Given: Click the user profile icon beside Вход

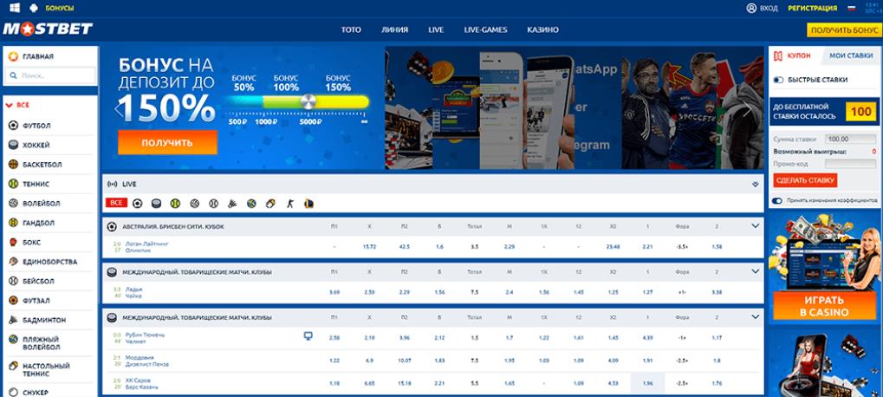Looking at the screenshot, I should coord(750,8).
